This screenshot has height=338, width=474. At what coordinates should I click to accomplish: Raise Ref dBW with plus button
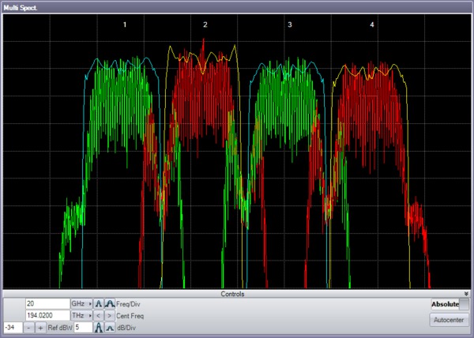click(x=40, y=328)
